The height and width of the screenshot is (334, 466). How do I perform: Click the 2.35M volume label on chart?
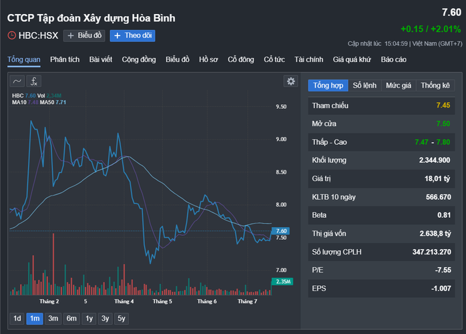coord(282,281)
